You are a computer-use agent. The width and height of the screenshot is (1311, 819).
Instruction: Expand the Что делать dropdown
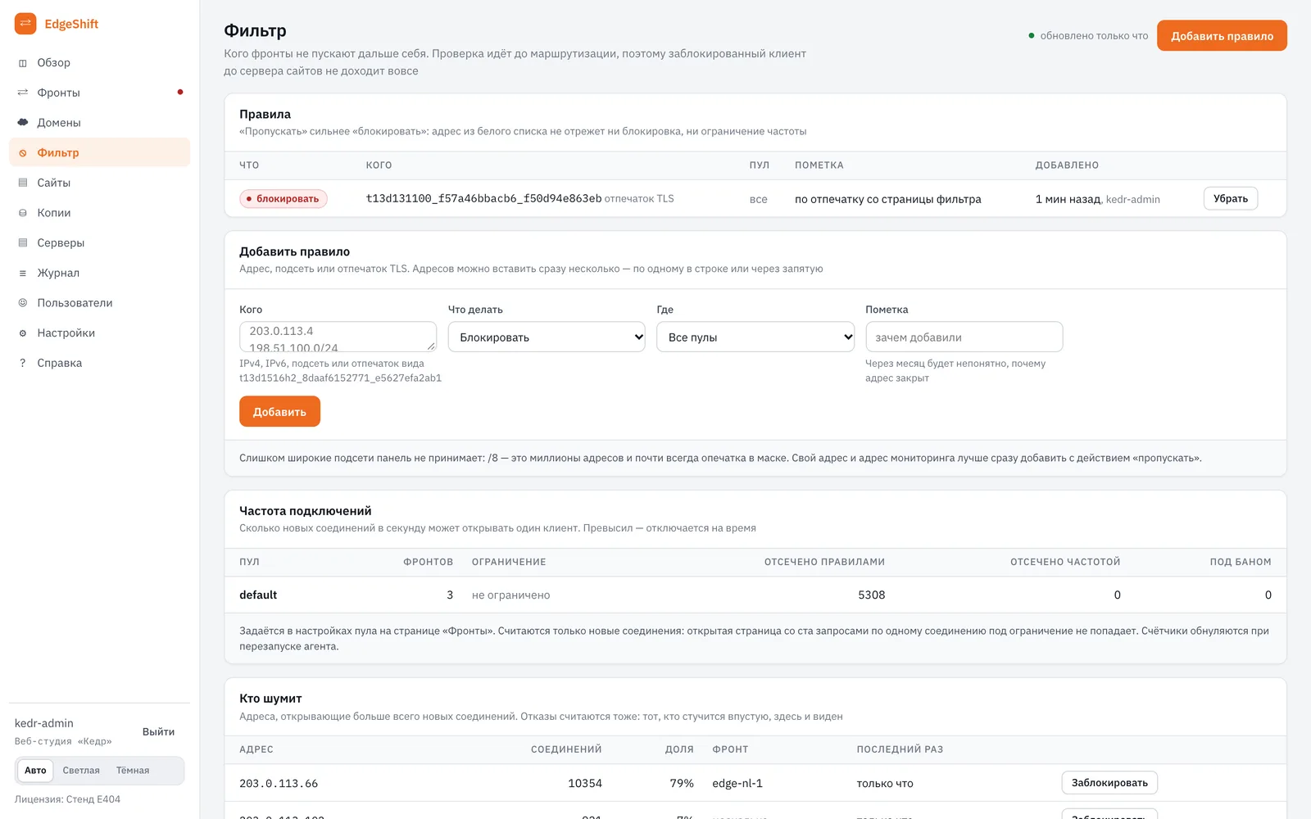coord(547,337)
